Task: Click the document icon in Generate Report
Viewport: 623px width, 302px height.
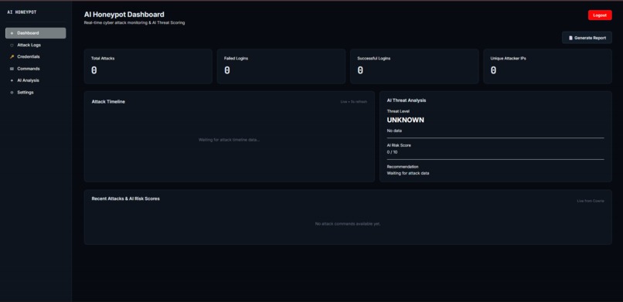Action: click(570, 38)
